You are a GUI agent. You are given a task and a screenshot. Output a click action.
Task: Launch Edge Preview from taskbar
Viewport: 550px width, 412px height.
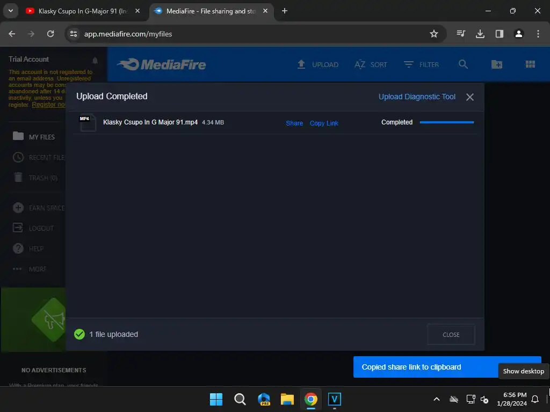(x=264, y=399)
